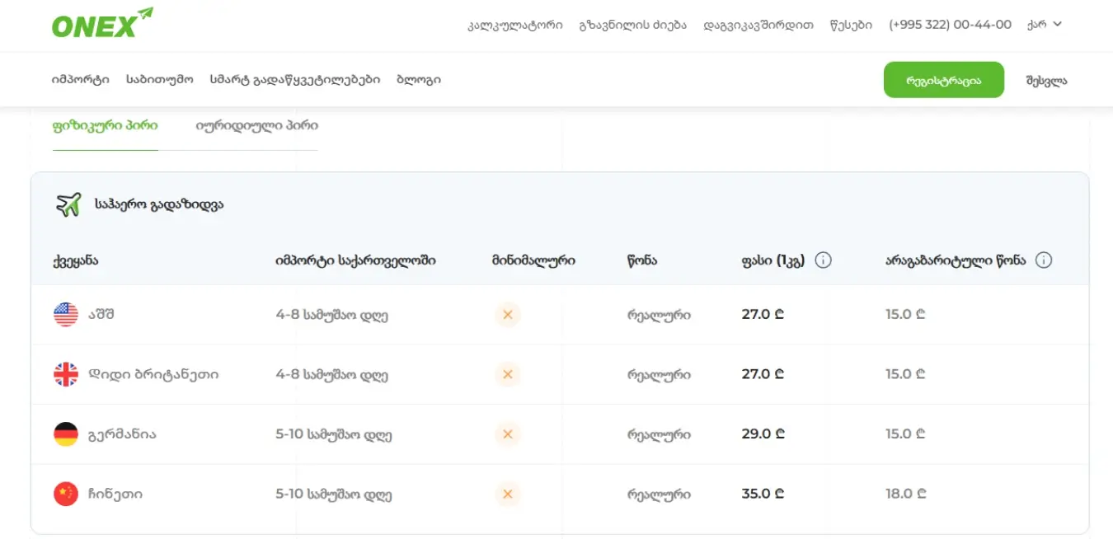Click the orange X icon in the აშშ row
This screenshot has height=539, width=1113.
point(508,315)
